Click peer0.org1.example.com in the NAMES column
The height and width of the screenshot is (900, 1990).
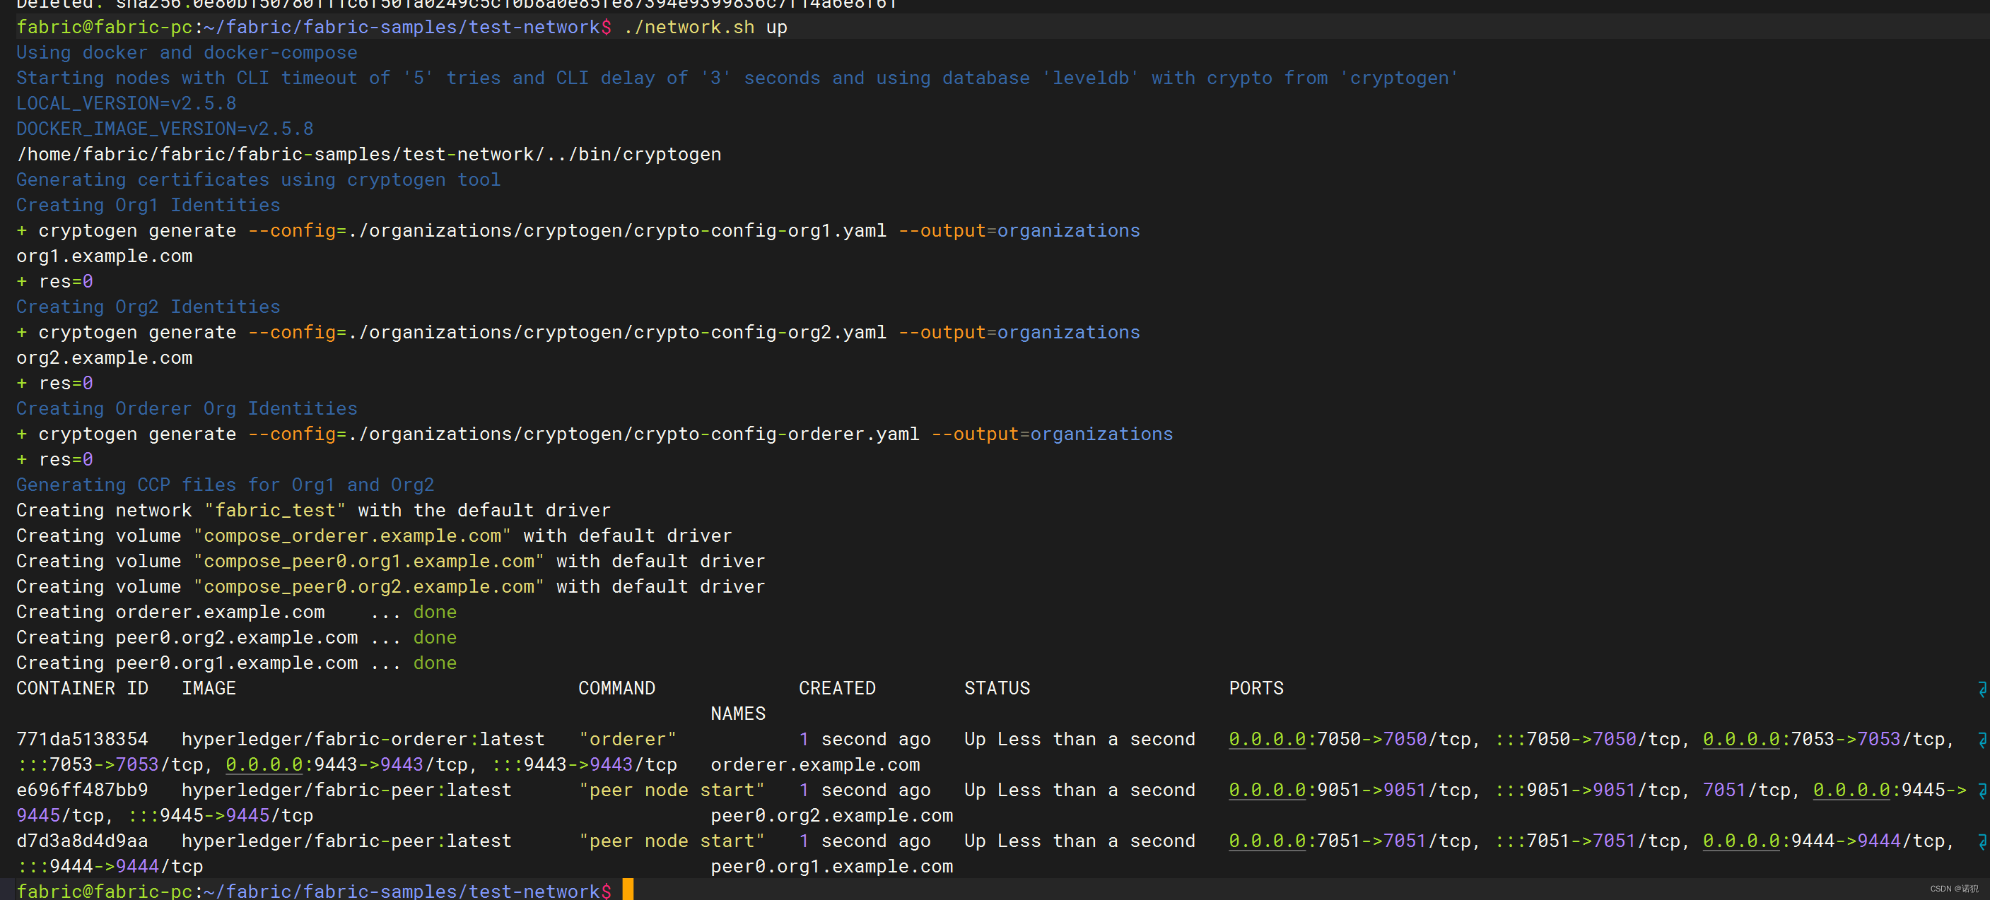[832, 867]
